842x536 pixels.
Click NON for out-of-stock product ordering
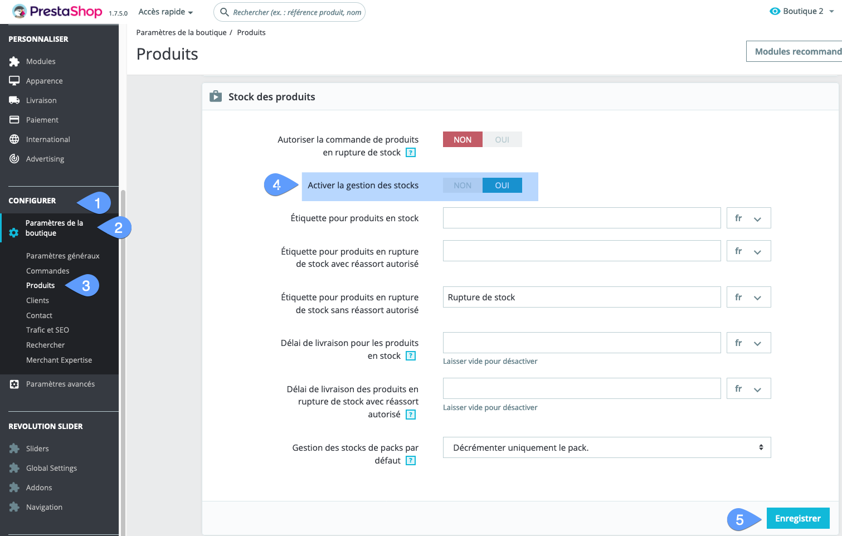pos(463,140)
